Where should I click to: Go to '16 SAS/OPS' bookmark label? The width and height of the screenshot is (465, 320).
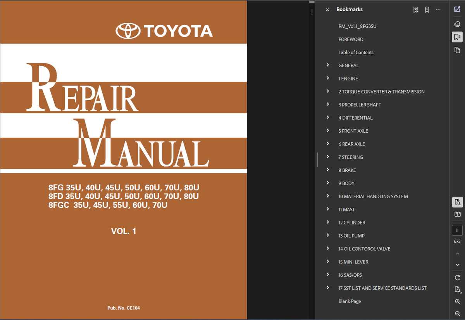[x=350, y=275]
